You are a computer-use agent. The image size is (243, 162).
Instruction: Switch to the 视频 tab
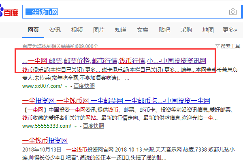pyautogui.click(x=77, y=30)
